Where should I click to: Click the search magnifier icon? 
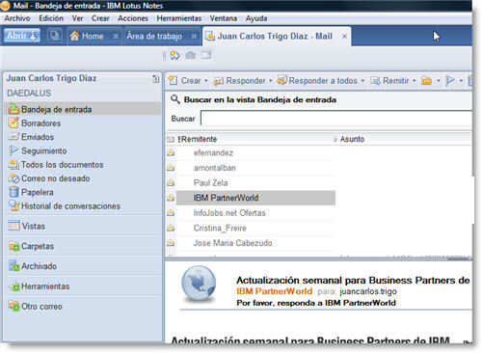coord(175,99)
